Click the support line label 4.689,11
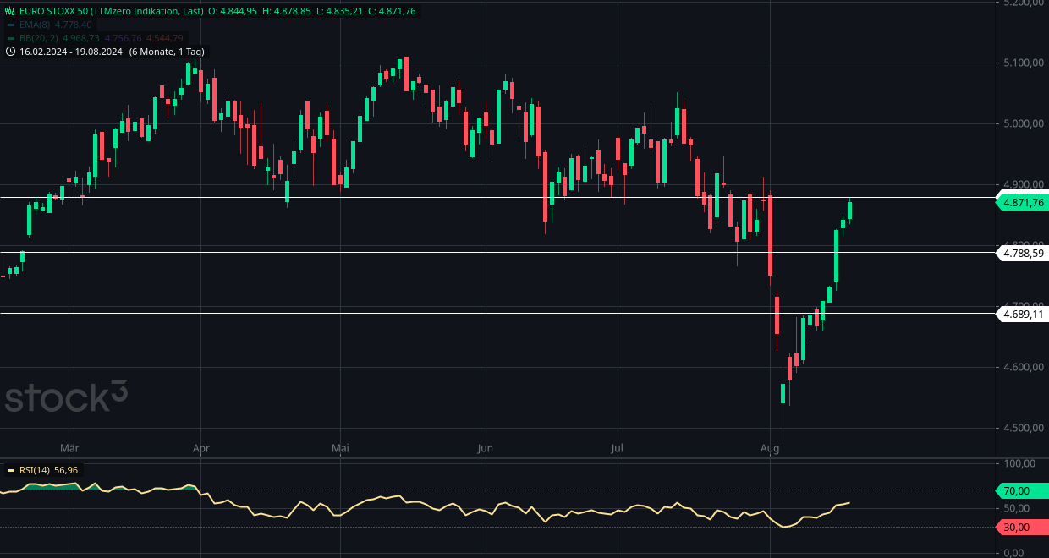The height and width of the screenshot is (558, 1049). point(1022,314)
